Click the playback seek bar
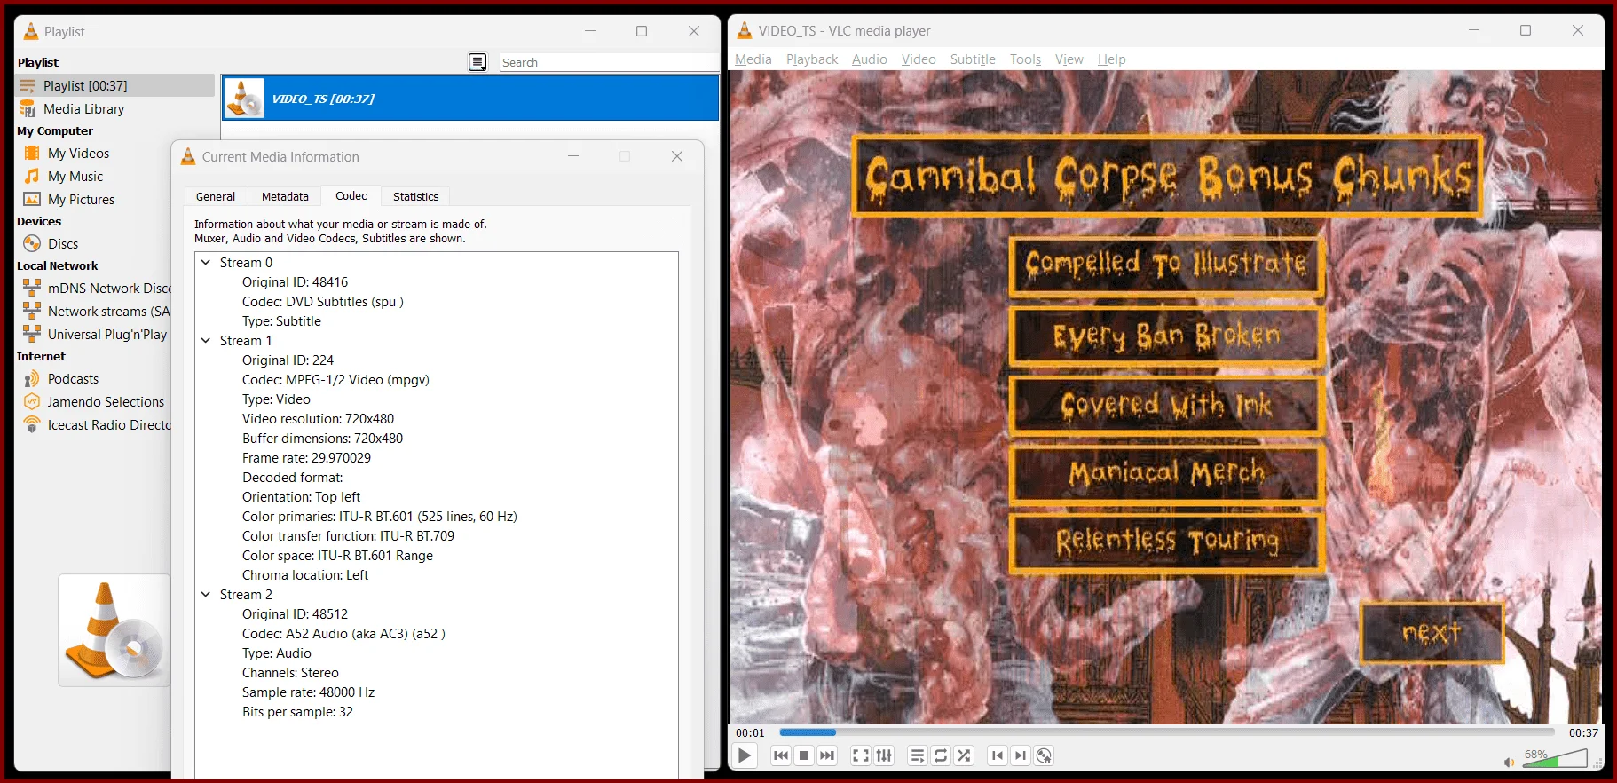Screen dimensions: 1617x783 coord(1167,732)
